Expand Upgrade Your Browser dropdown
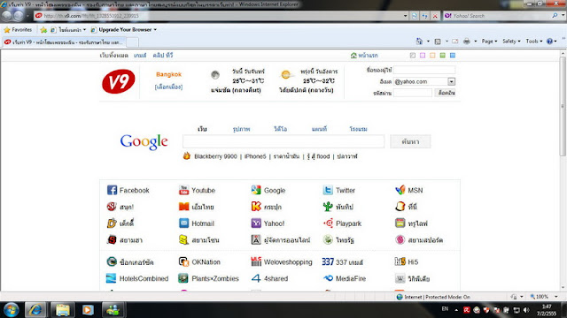Screen dimensions: 567x318 [x=155, y=29]
